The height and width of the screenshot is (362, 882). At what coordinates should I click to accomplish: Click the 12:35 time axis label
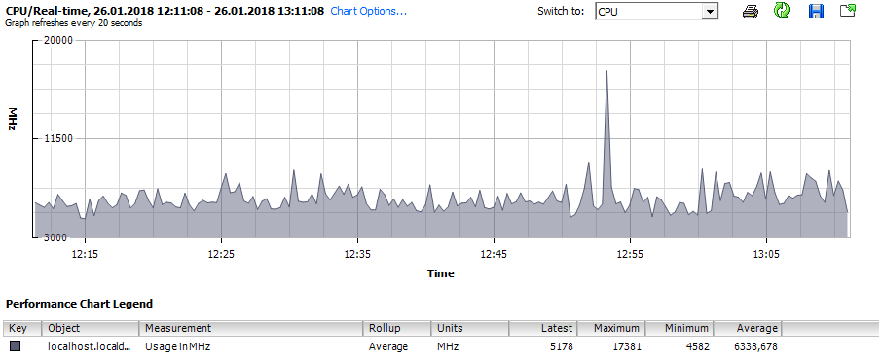click(x=358, y=254)
